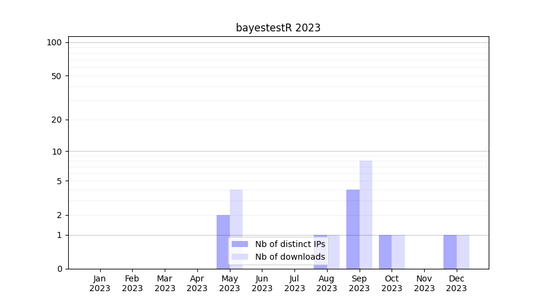Image resolution: width=543 pixels, height=302 pixels.
Task: Click the October downloads light bar
Action: (x=398, y=252)
